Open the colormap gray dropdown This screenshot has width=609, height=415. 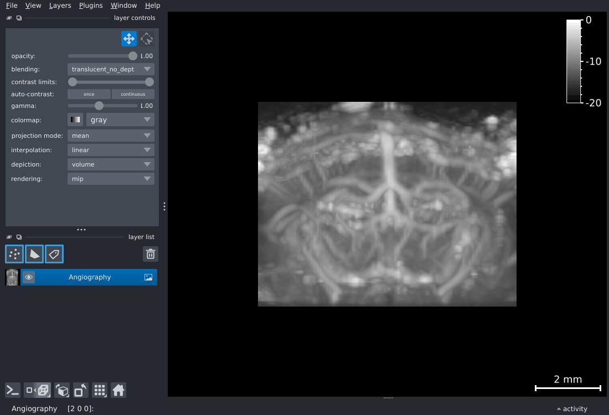click(120, 120)
